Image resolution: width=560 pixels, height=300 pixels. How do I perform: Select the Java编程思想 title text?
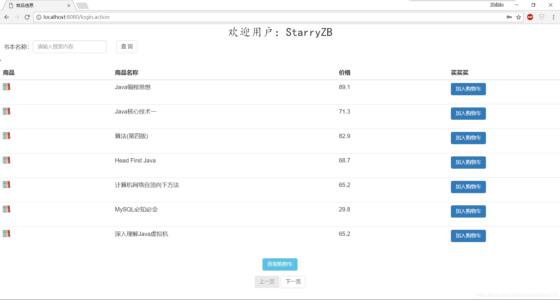(133, 87)
